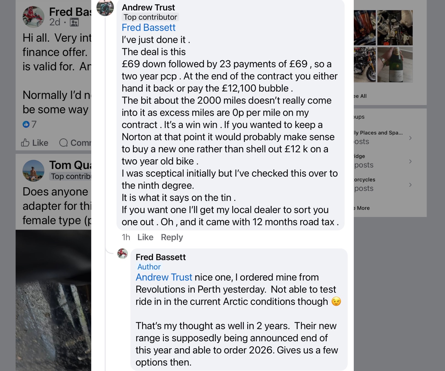Click the Comment speech bubble icon
This screenshot has height=371, width=445.
point(63,143)
